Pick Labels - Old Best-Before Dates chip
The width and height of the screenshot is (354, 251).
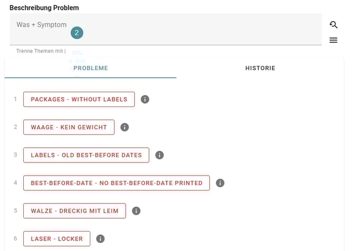pos(86,155)
